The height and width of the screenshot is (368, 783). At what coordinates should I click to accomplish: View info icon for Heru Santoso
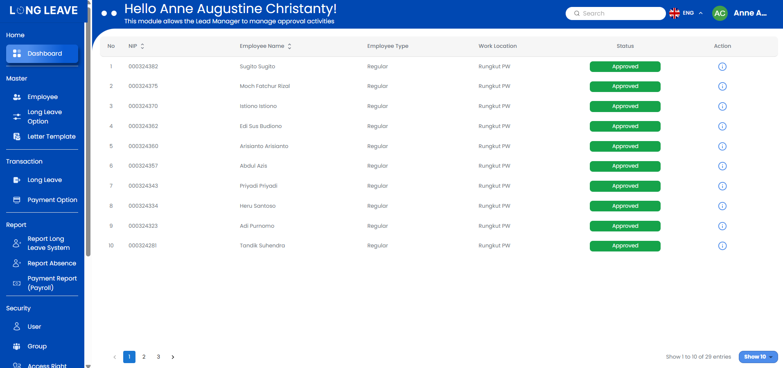click(x=722, y=206)
